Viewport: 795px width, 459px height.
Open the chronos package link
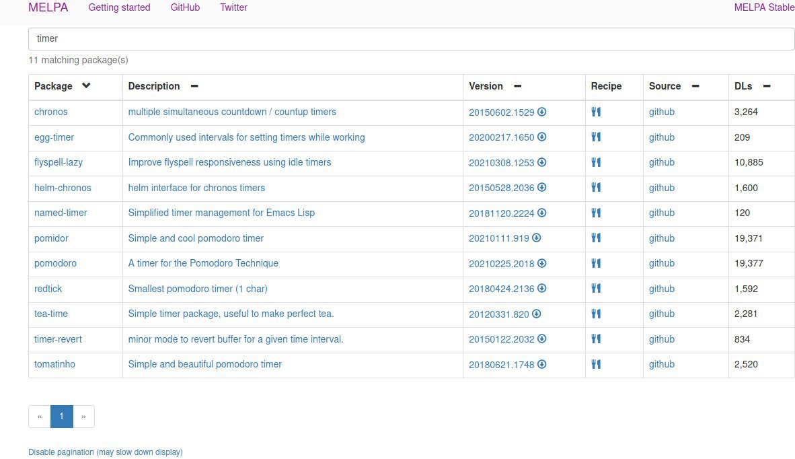[x=50, y=112]
